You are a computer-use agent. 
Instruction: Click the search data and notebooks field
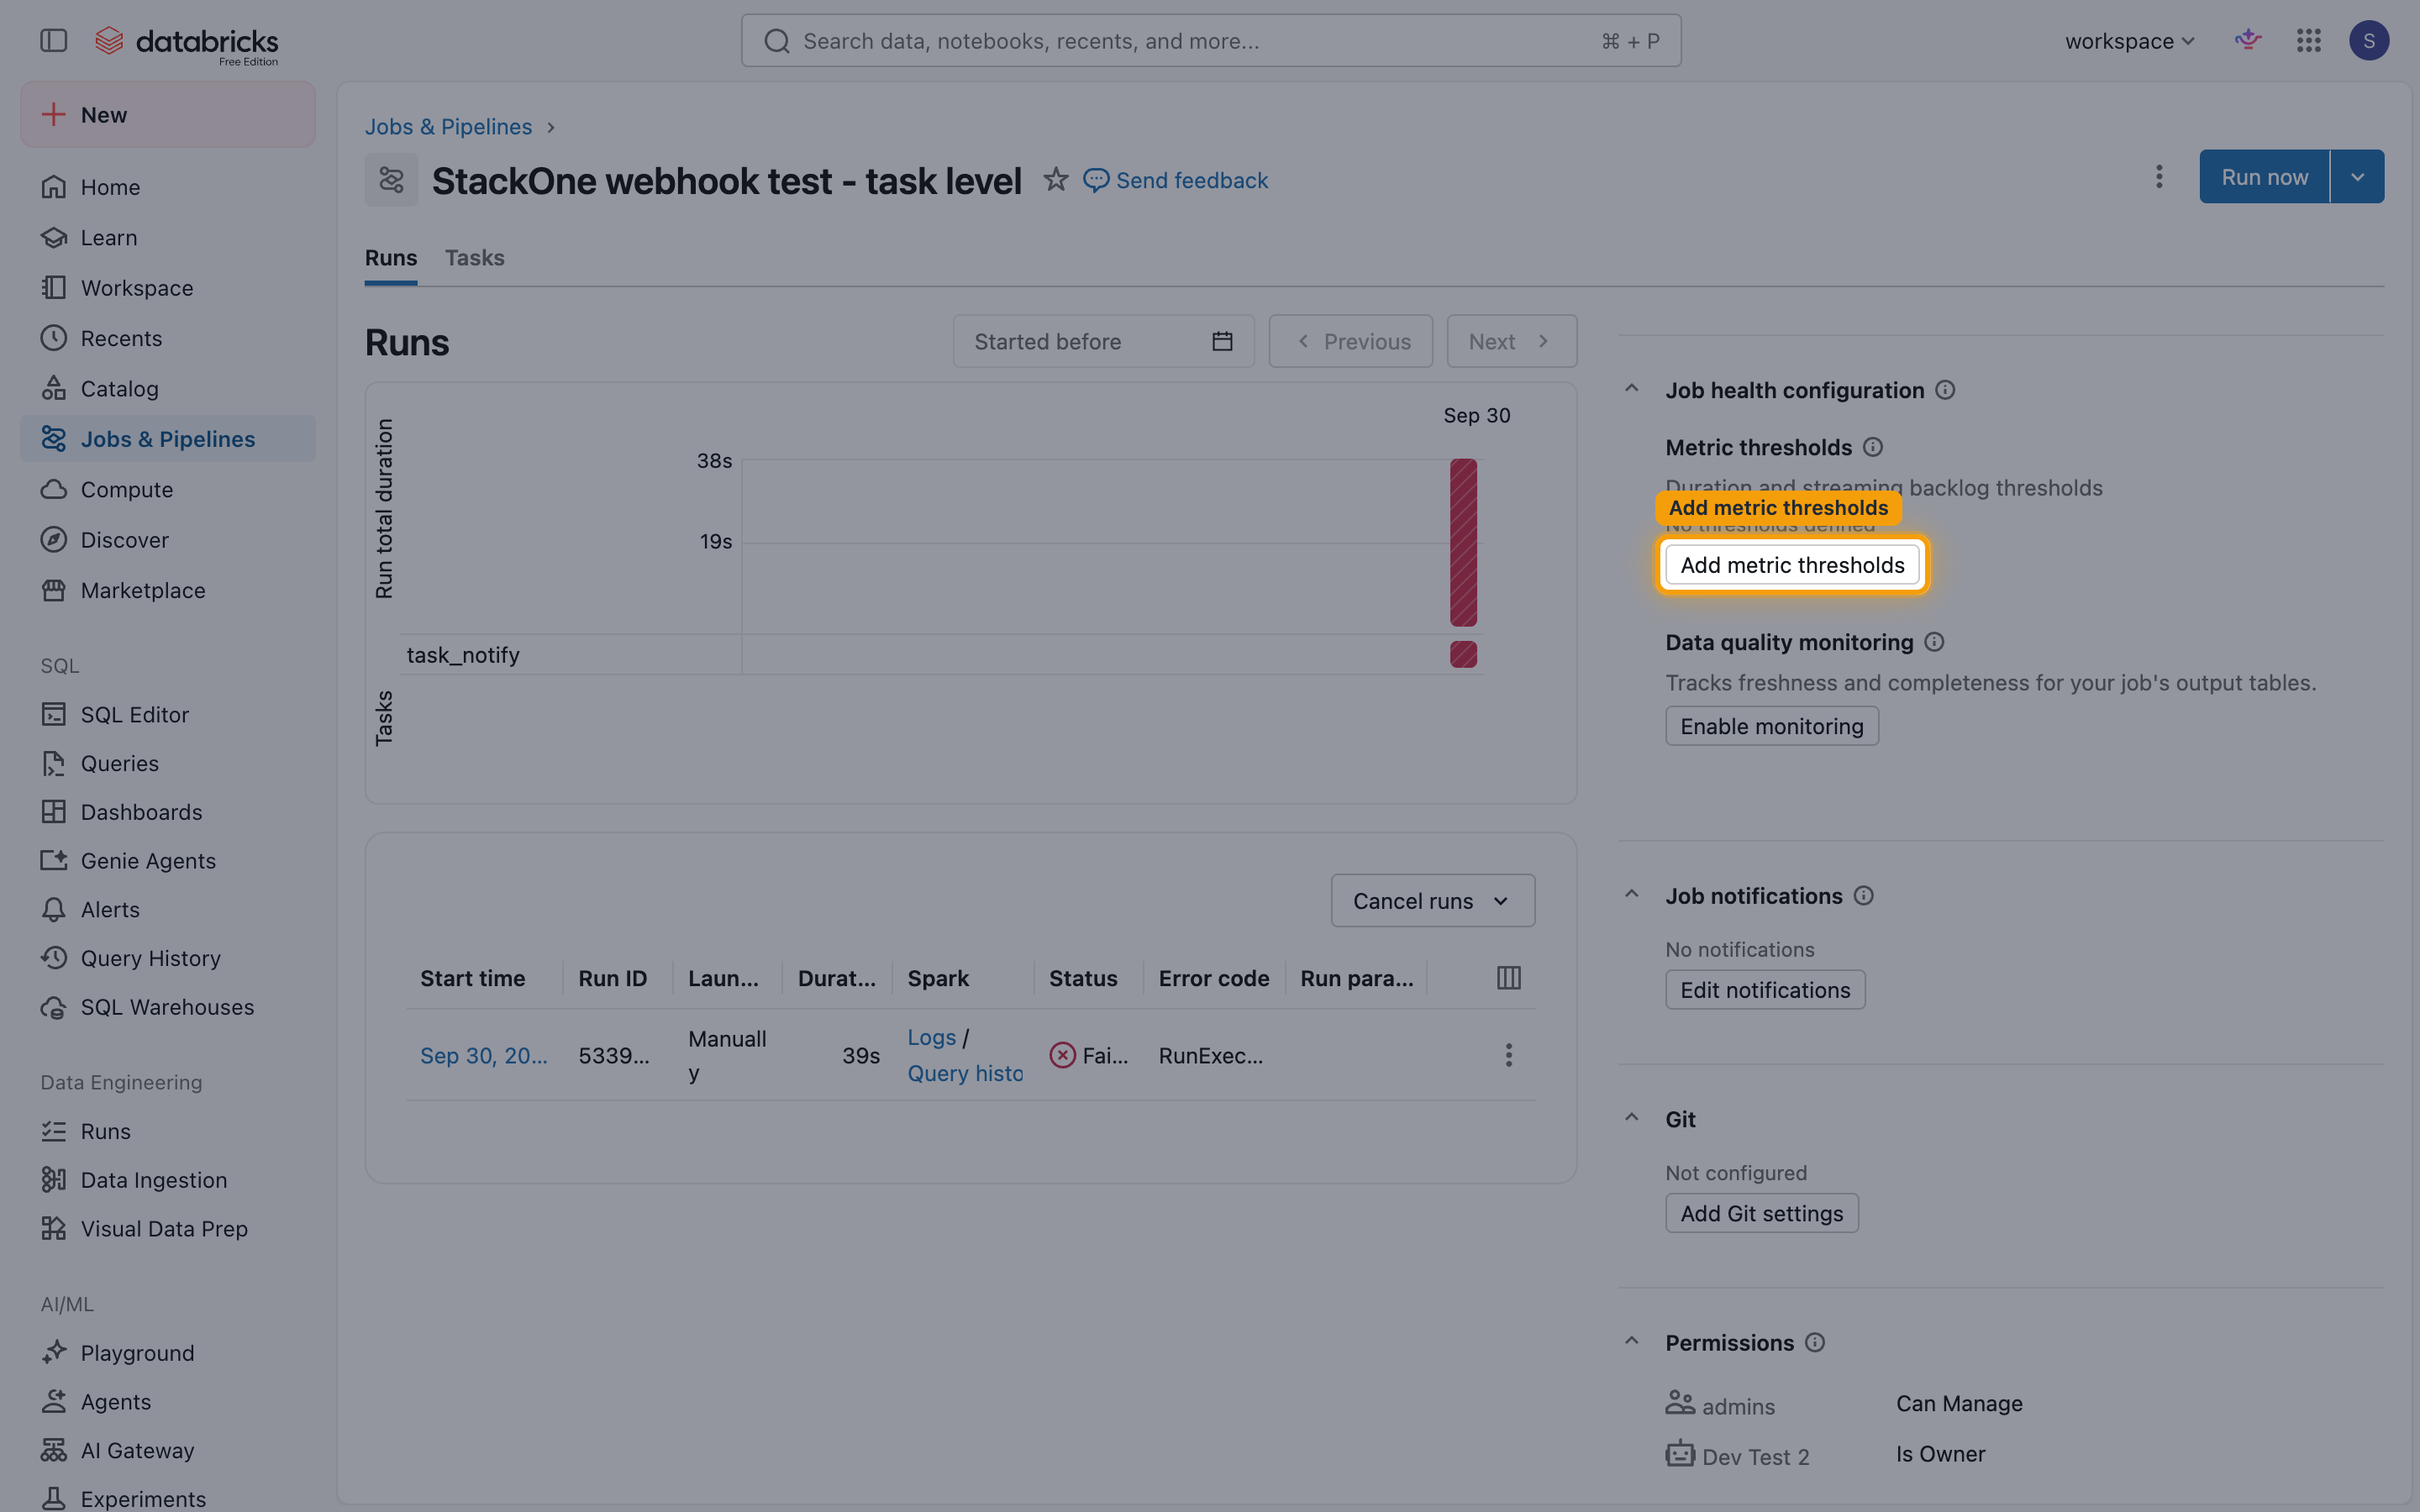pyautogui.click(x=1211, y=41)
